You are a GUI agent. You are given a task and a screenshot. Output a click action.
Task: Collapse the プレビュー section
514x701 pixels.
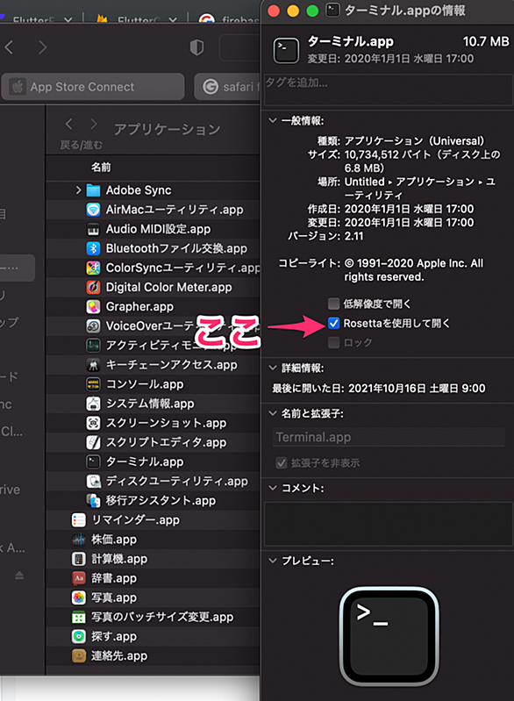(272, 561)
